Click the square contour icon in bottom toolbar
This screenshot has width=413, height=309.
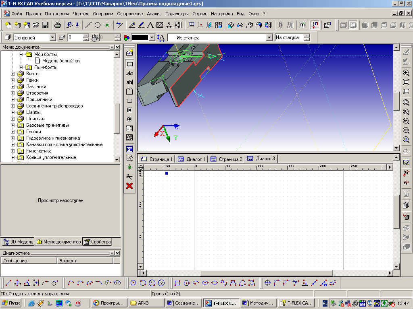tap(177, 283)
